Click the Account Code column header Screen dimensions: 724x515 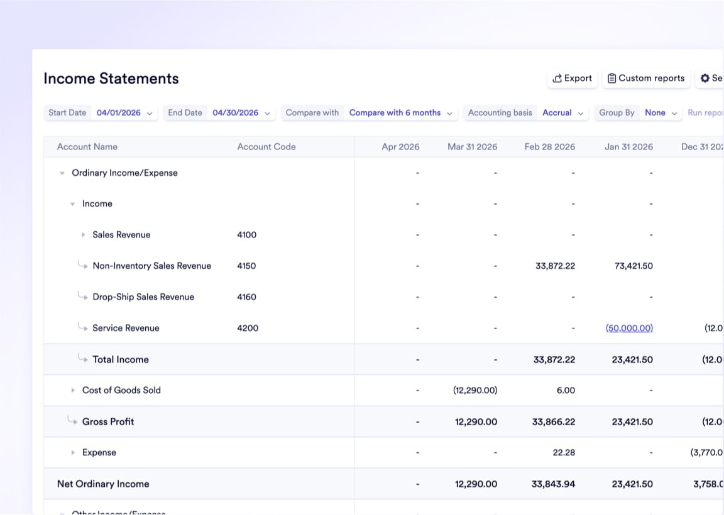266,147
